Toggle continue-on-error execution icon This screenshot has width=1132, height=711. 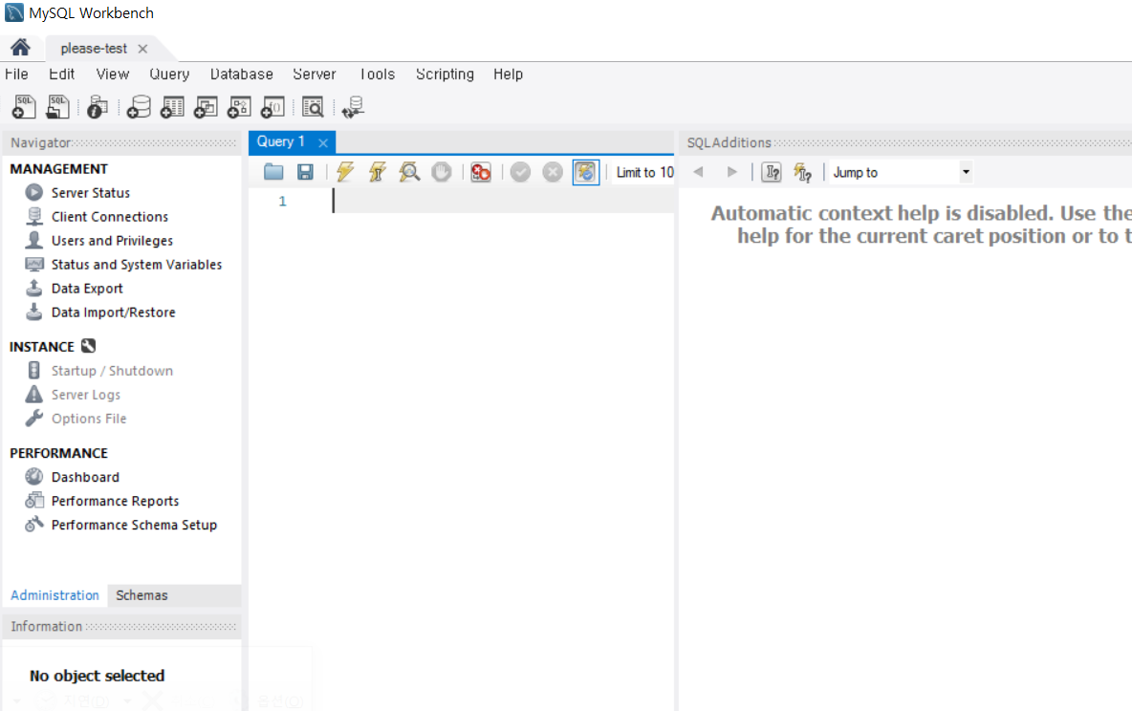point(481,172)
